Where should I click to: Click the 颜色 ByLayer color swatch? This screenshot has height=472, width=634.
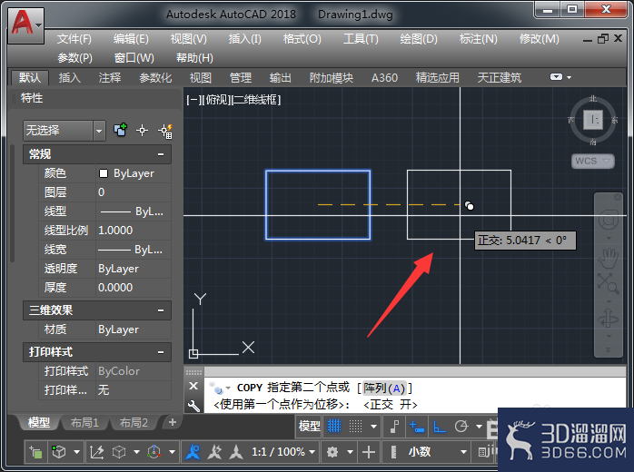click(104, 173)
